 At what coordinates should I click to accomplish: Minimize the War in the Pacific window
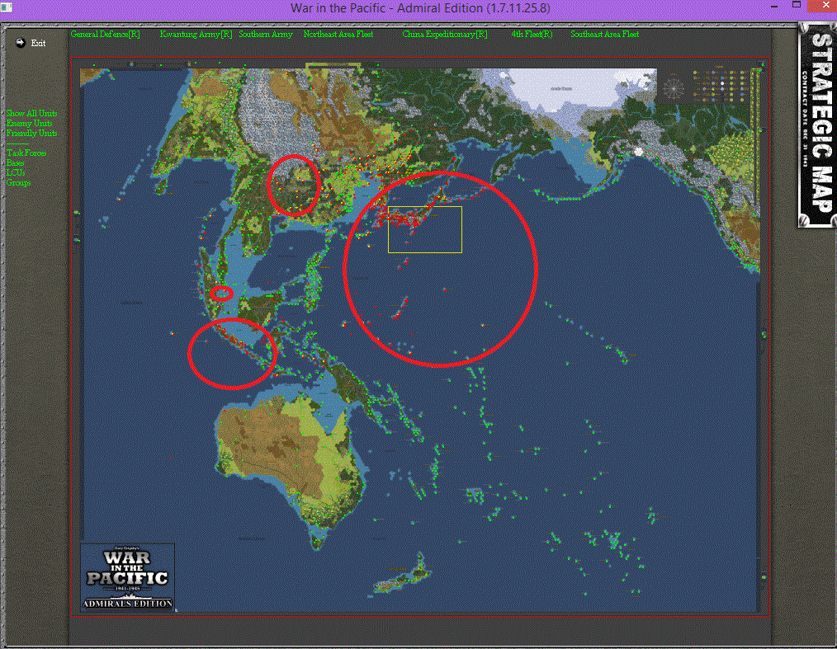pyautogui.click(x=774, y=7)
